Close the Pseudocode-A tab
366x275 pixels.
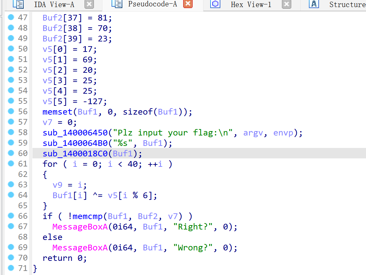click(188, 4)
